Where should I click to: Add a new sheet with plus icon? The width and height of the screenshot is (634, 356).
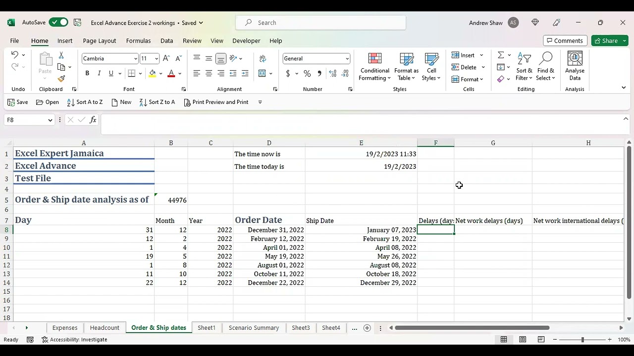coord(367,328)
